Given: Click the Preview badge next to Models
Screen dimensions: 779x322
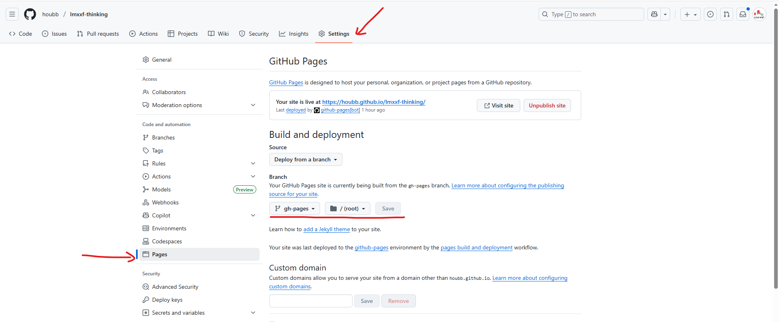Looking at the screenshot, I should point(245,189).
